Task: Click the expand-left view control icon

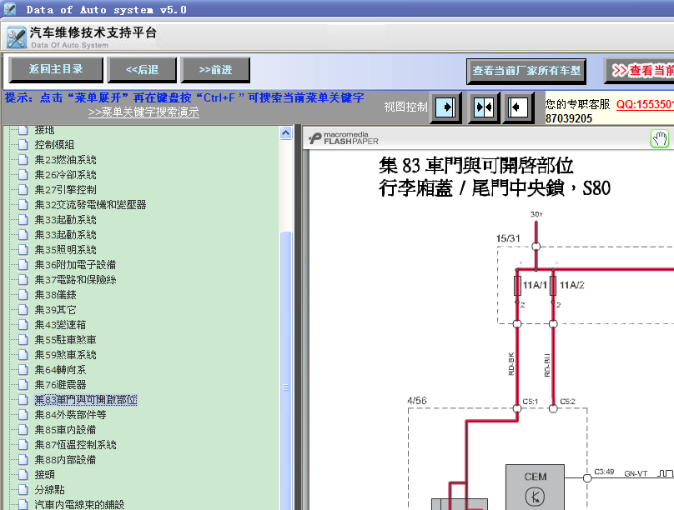Action: tap(519, 107)
